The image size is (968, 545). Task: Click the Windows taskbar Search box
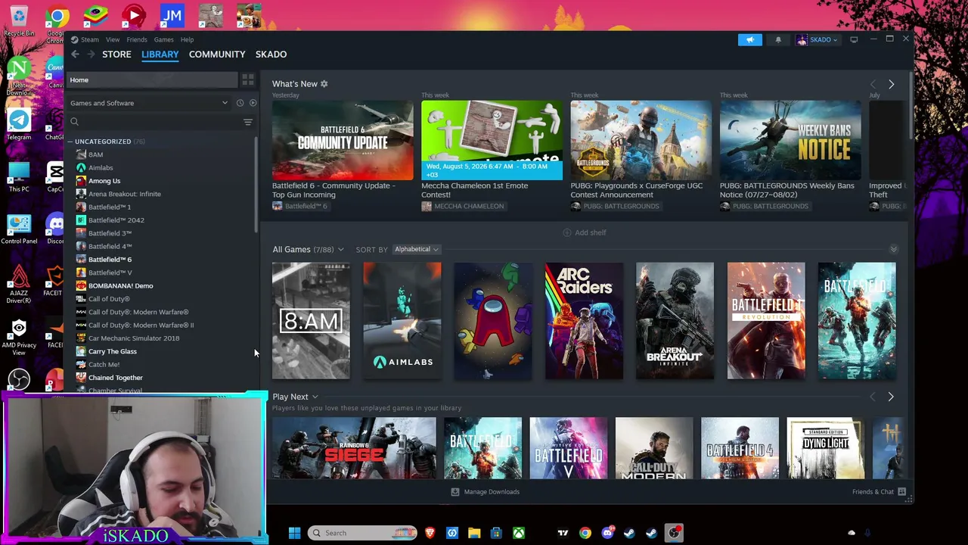pyautogui.click(x=363, y=533)
